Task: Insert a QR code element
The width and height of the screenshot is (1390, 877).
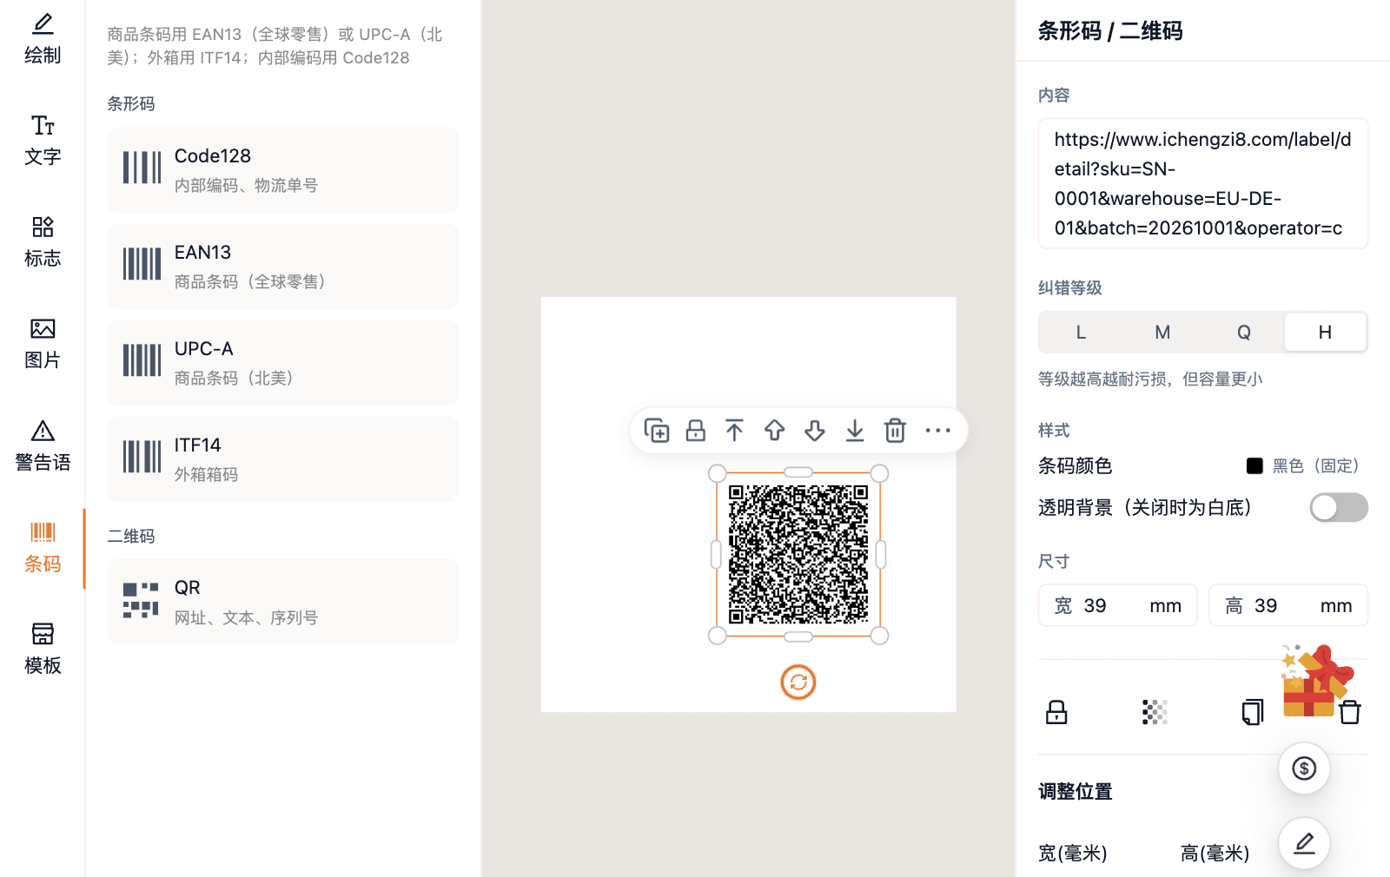Action: [x=283, y=602]
